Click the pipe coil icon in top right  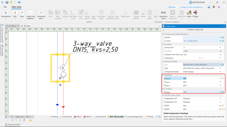pyautogui.click(x=214, y=7)
